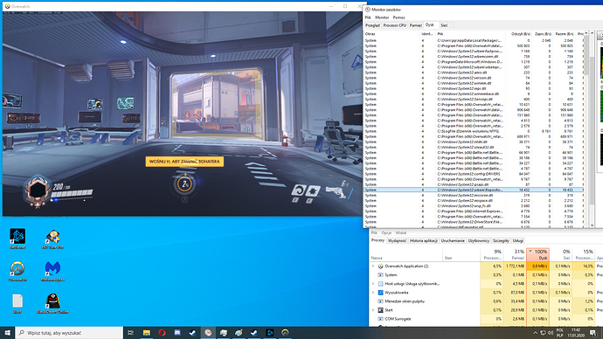Sort by the Dysk column header
This screenshot has width=603, height=339.
537,254
